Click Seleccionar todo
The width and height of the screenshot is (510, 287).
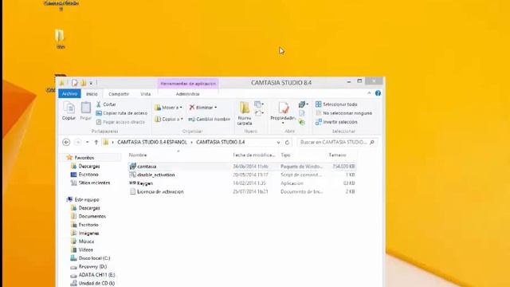tap(336, 104)
